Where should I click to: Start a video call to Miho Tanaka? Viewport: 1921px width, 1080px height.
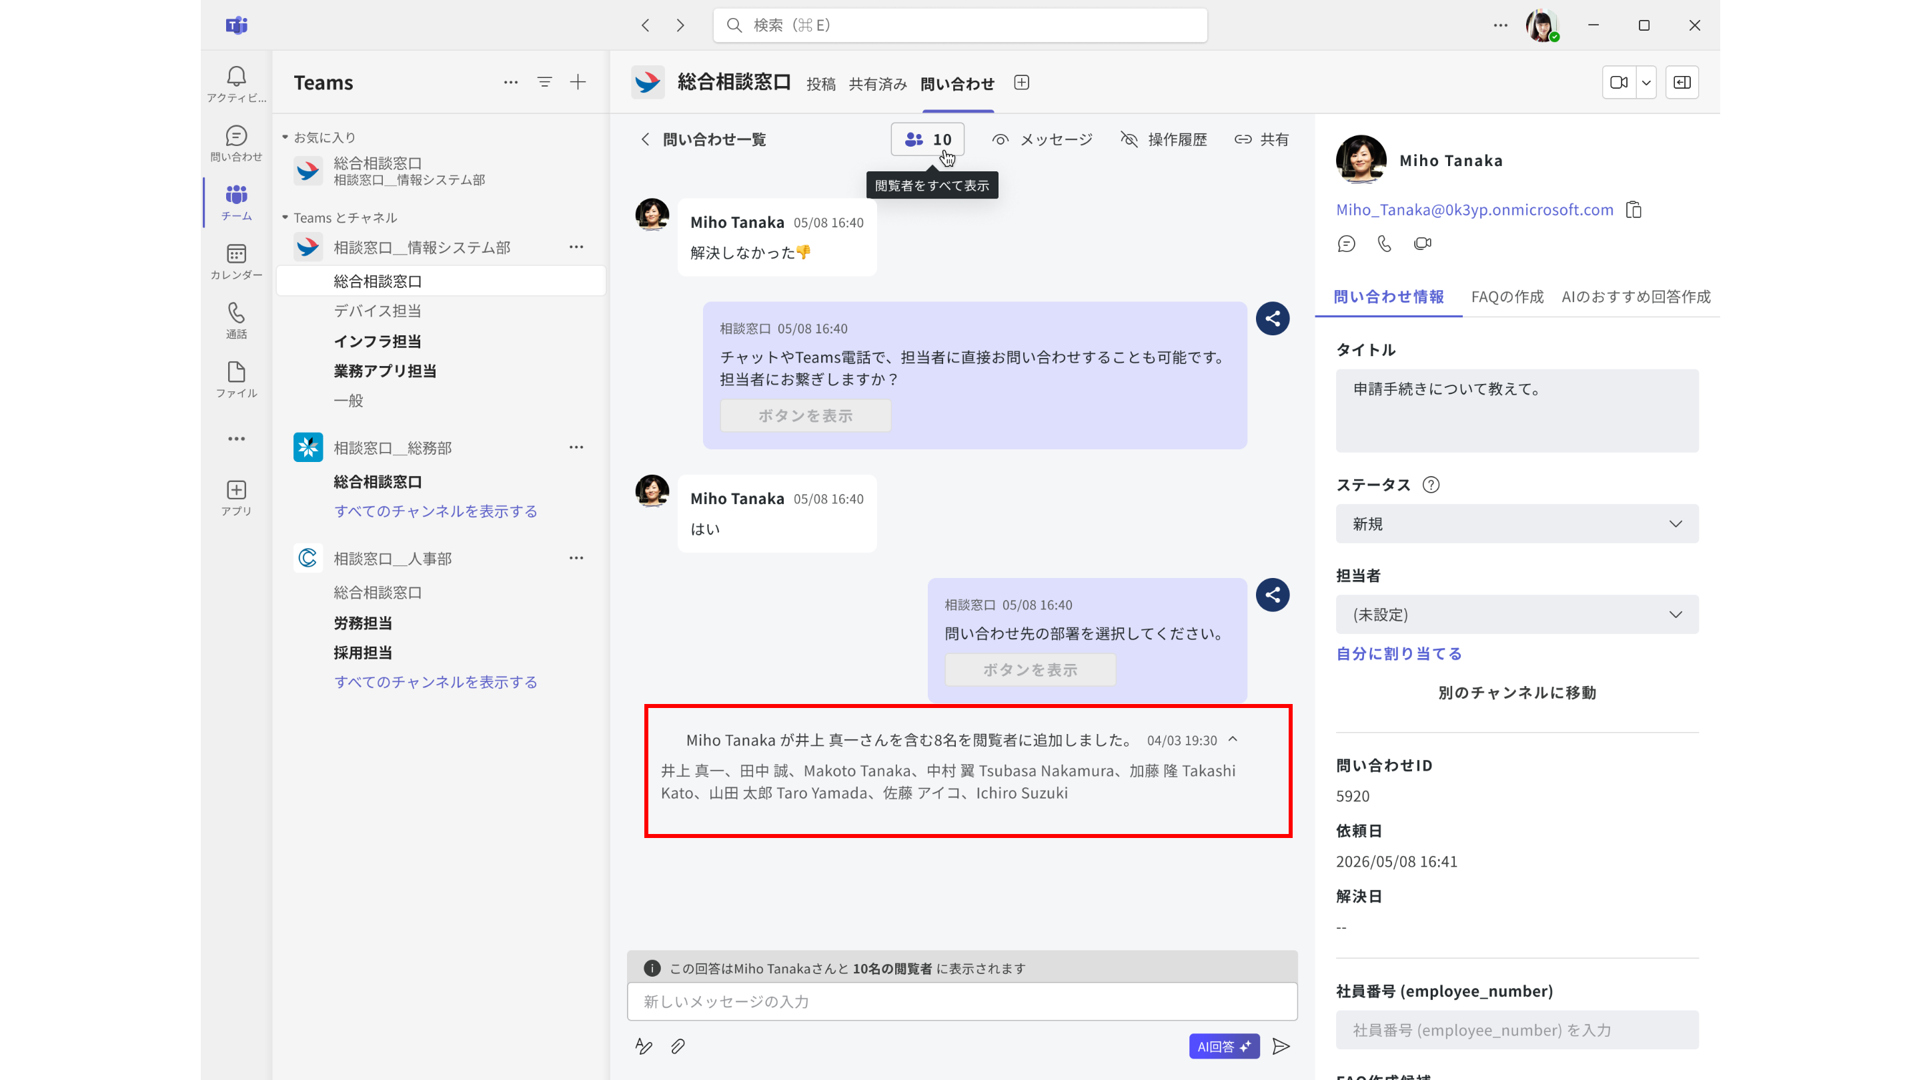pyautogui.click(x=1423, y=244)
